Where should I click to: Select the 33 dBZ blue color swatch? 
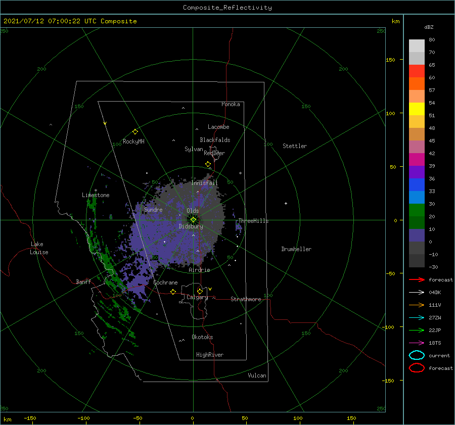pos(417,185)
